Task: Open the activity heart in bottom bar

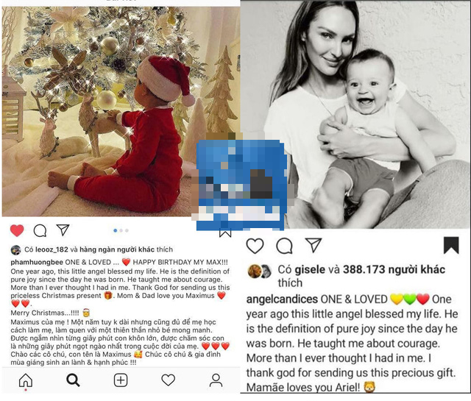Action: (x=169, y=380)
